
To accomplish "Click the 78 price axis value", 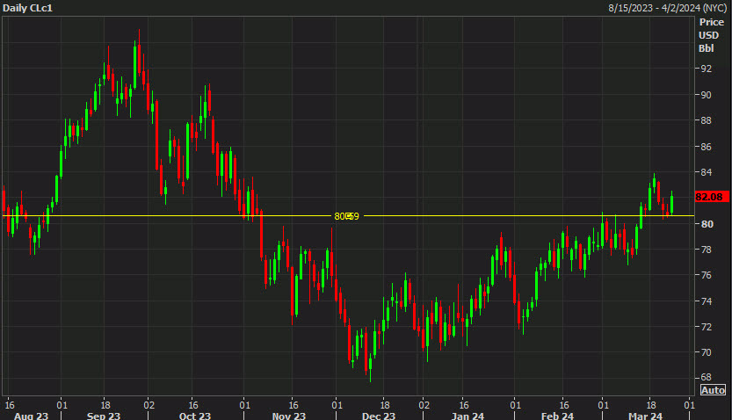I will tap(707, 250).
